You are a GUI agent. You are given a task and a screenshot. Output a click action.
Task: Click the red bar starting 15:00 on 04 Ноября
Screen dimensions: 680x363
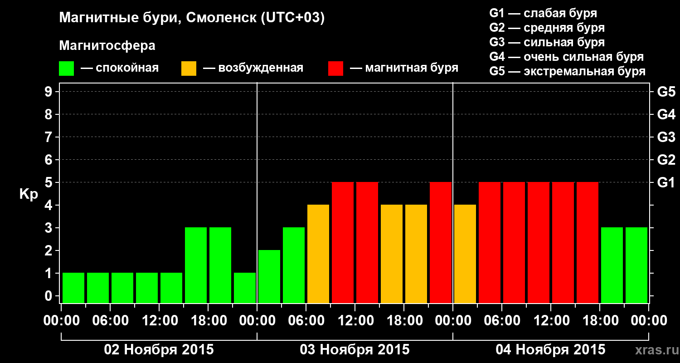tap(588, 242)
